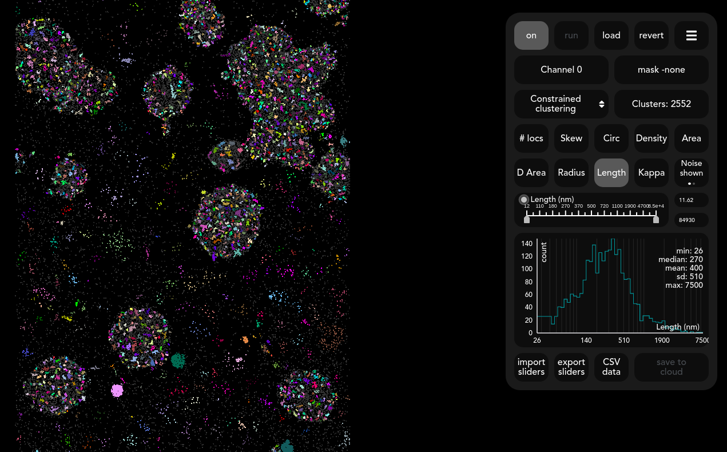The width and height of the screenshot is (727, 452).
Task: Export CSV data
Action: (611, 367)
